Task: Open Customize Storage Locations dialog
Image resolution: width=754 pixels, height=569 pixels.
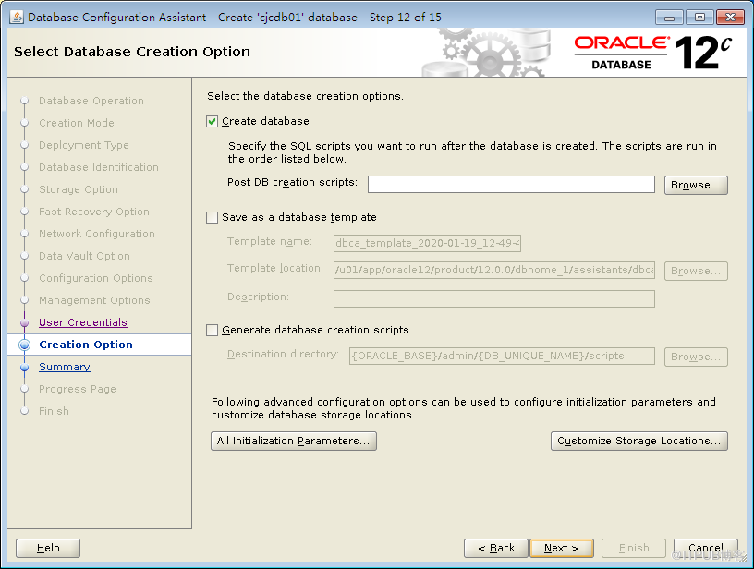Action: (x=639, y=441)
